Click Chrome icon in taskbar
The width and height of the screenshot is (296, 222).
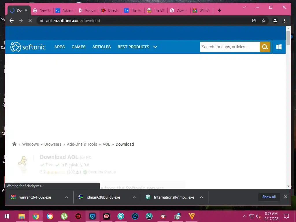coord(36,216)
